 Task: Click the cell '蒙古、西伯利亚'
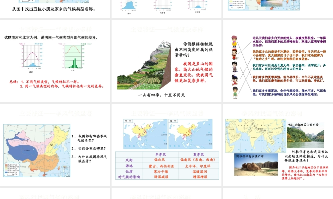(x=162, y=166)
